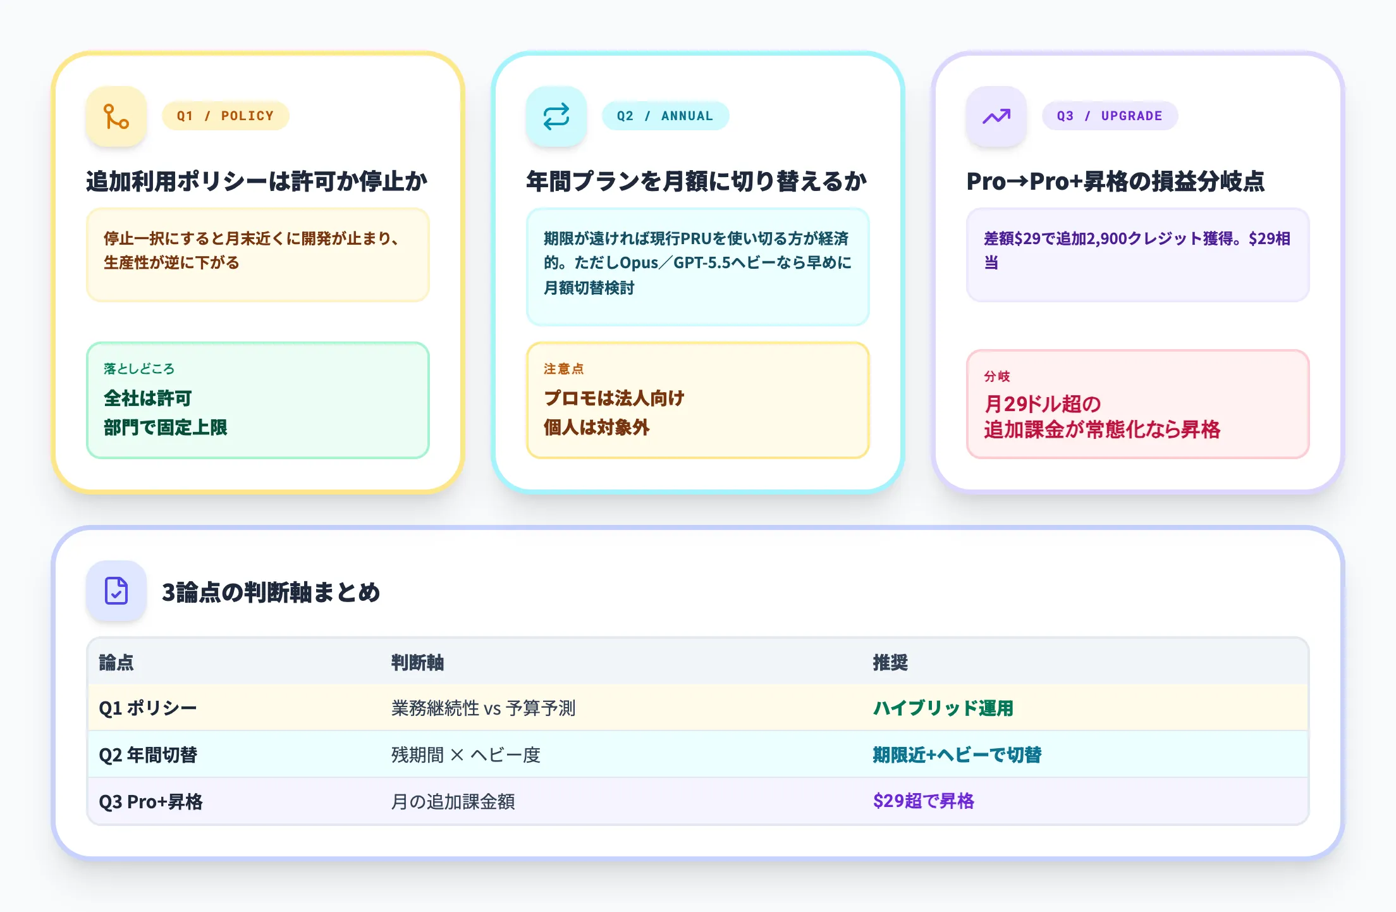Click the note starting 差額$29で追加2,900クレジット
This screenshot has height=912, width=1396.
click(x=1138, y=255)
